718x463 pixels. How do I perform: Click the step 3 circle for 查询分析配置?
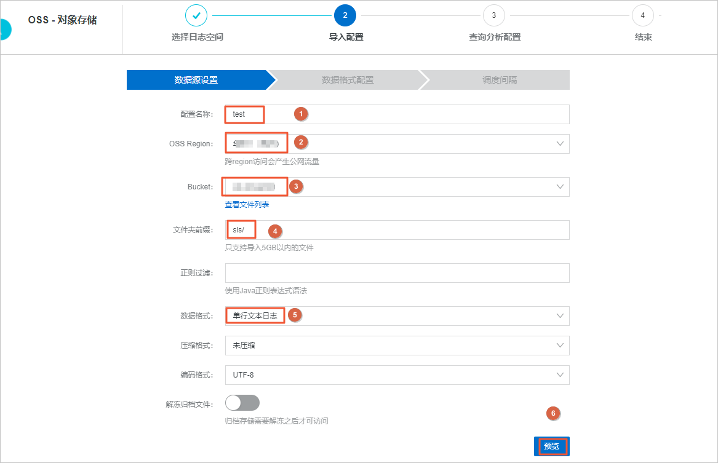click(x=493, y=15)
